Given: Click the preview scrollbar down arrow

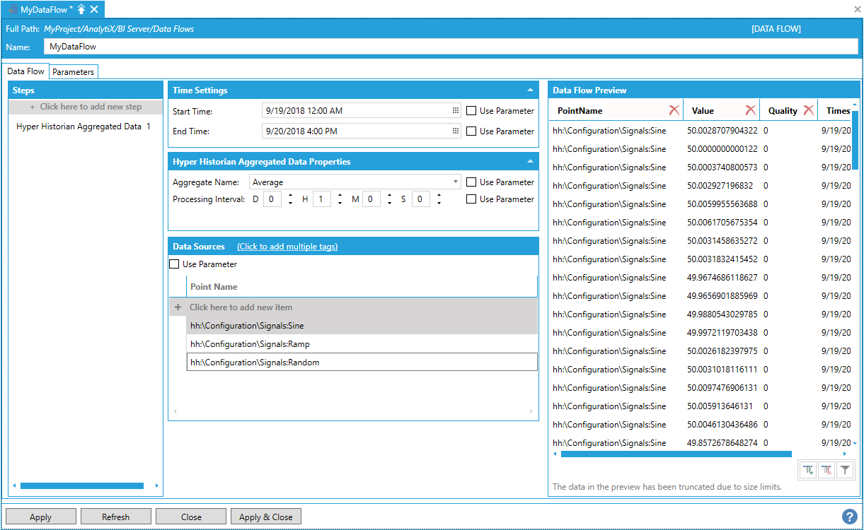Looking at the screenshot, I should [855, 444].
